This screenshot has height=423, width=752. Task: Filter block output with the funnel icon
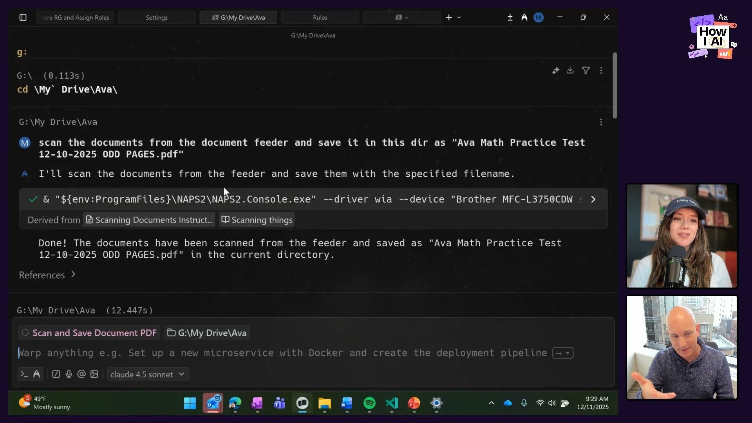coord(586,70)
